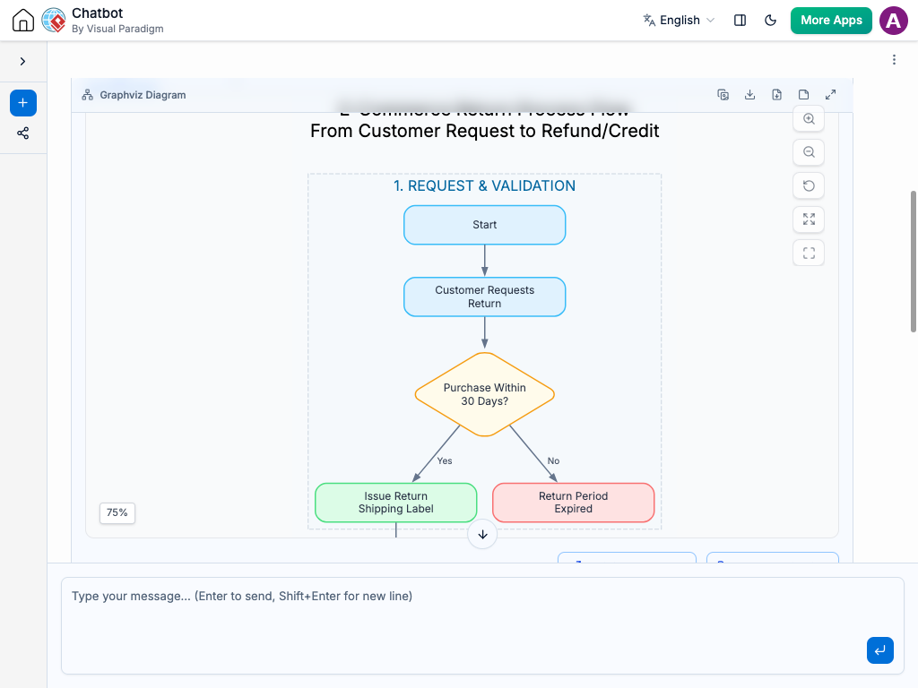Viewport: 918px width, 688px height.
Task: Click the Start node
Action: coord(485,225)
